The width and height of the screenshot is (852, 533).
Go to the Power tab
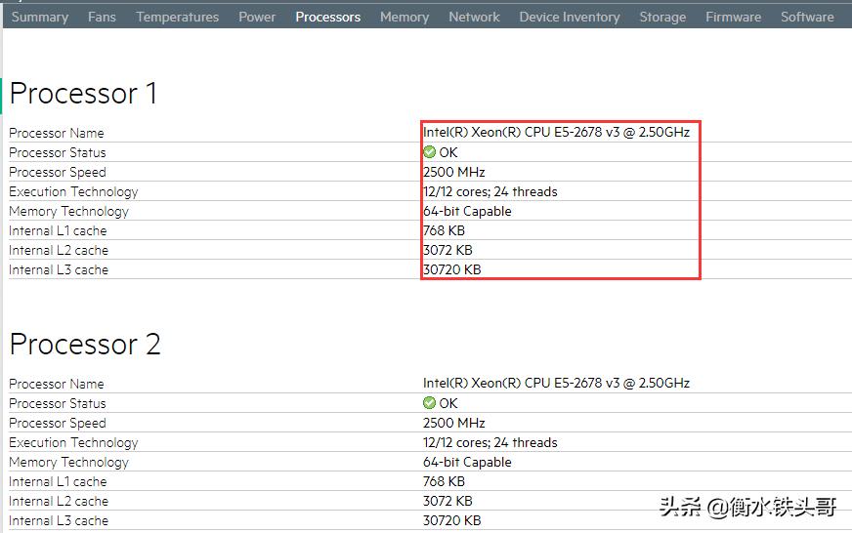point(257,18)
